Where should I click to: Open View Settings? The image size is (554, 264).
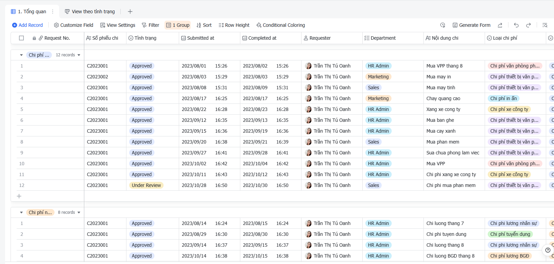(118, 25)
